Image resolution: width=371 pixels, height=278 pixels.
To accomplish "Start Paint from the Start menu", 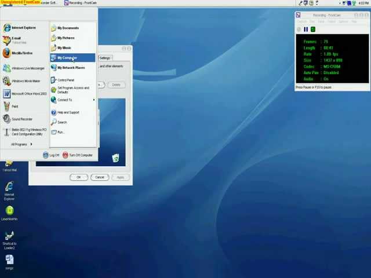I will [x=24, y=107].
